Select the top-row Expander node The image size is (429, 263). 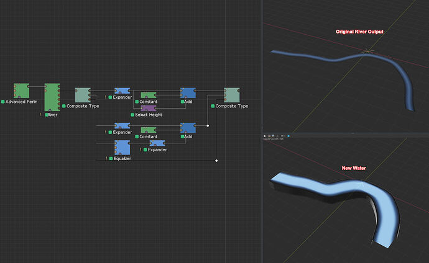pos(121,91)
